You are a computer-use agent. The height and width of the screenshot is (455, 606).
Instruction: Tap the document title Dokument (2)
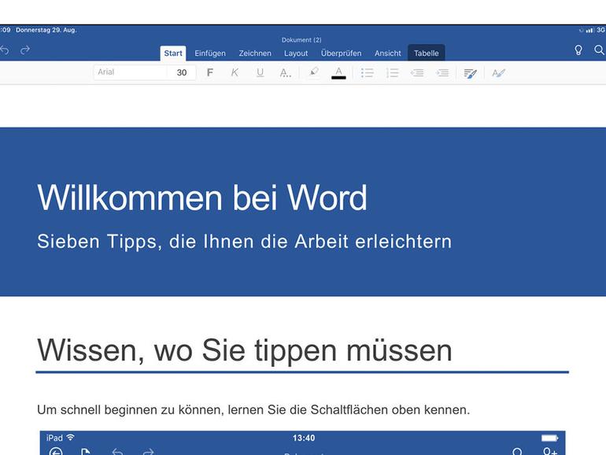(x=301, y=40)
